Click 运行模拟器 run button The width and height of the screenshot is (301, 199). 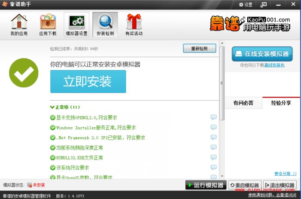205,185
